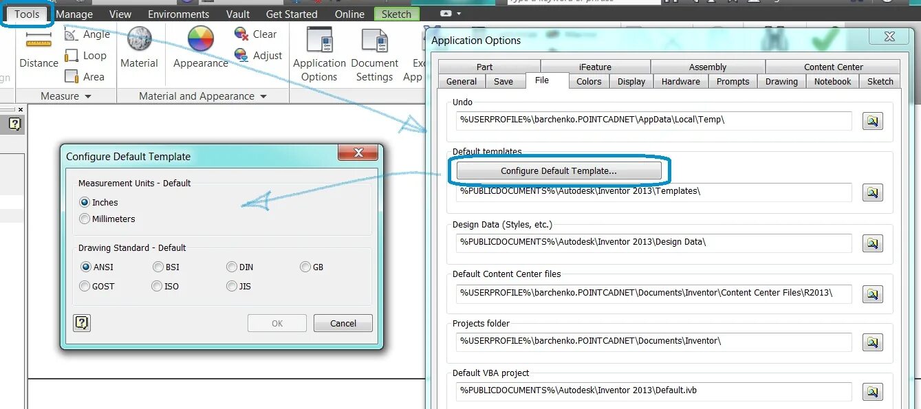Viewport: 921px width, 409px height.
Task: Click the Configure Default Template button
Action: tap(559, 170)
